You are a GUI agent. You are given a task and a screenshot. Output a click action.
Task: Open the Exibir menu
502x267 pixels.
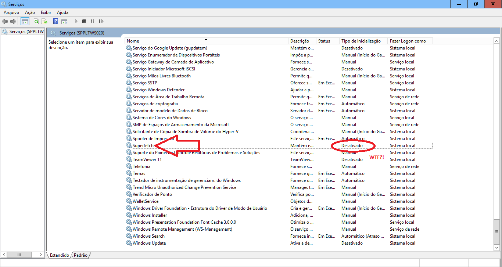pyautogui.click(x=46, y=12)
